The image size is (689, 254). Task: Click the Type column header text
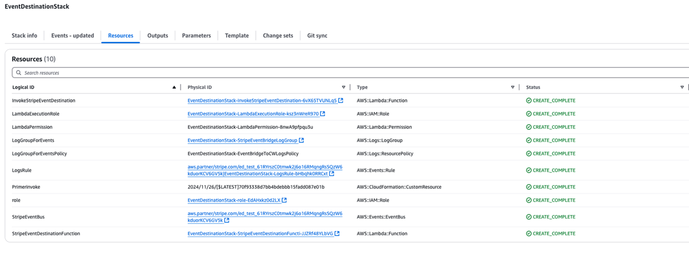point(362,87)
